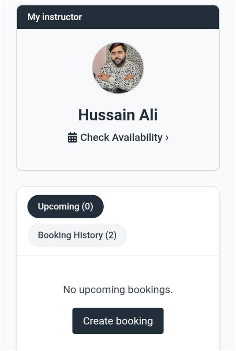Switch to the Upcoming (0) tab

(x=66, y=207)
